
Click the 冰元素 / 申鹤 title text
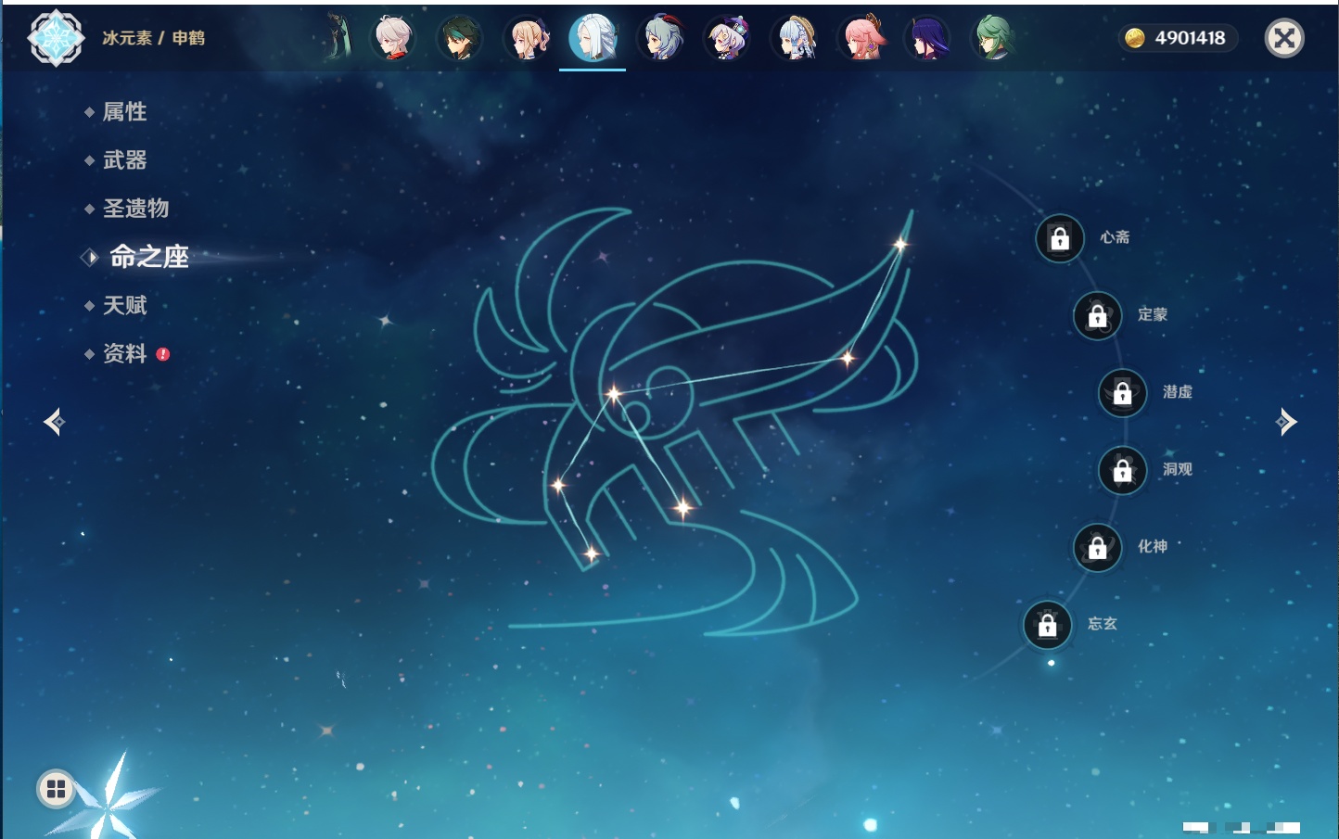click(154, 38)
